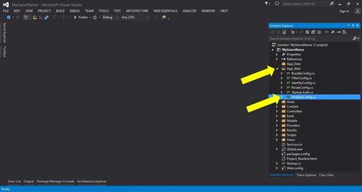
Task: Open the Architecture Explorer tab
Action: [x=92, y=181]
